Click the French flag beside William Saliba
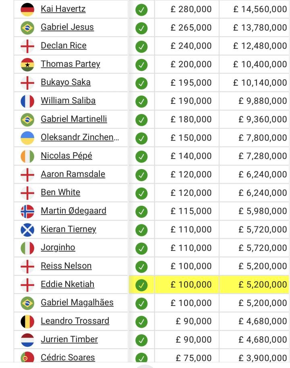The width and height of the screenshot is (290, 368). click(x=27, y=101)
